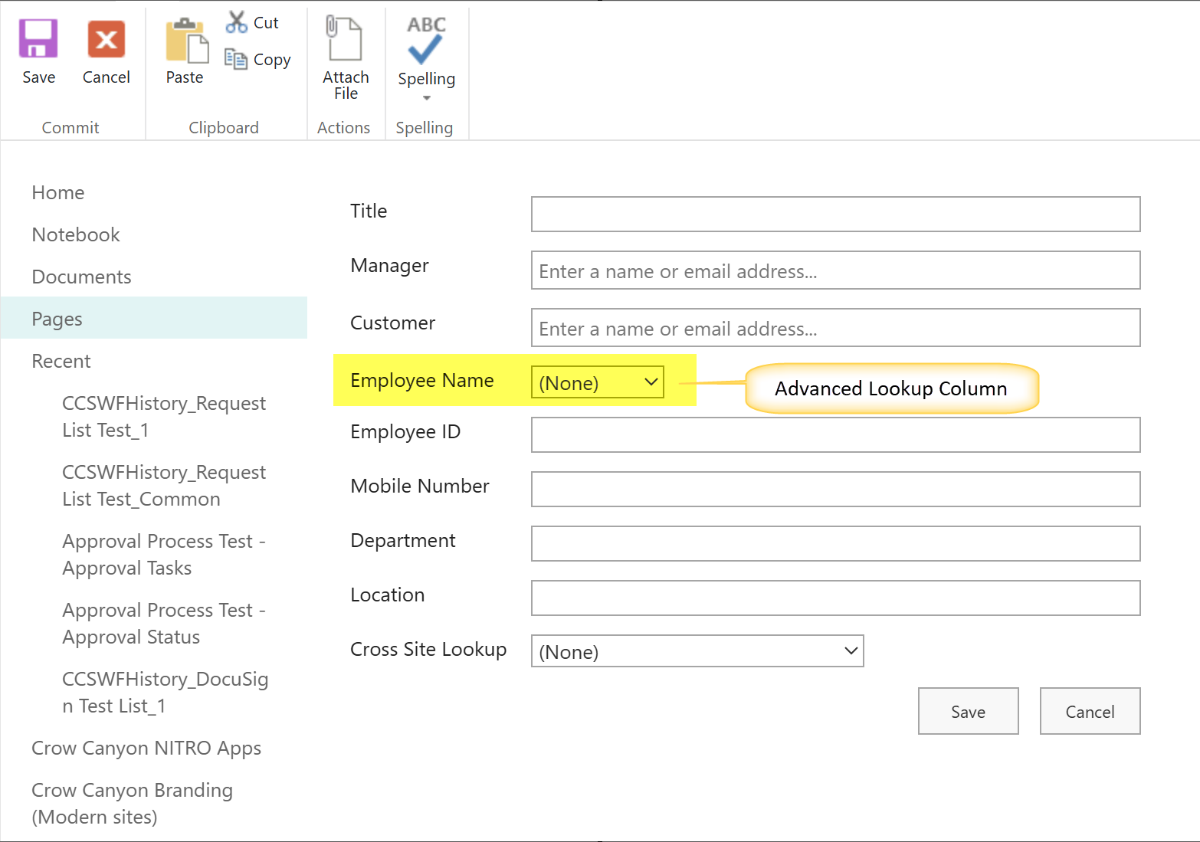Open Documents in left navigation
Image resolution: width=1200 pixels, height=842 pixels.
click(81, 277)
